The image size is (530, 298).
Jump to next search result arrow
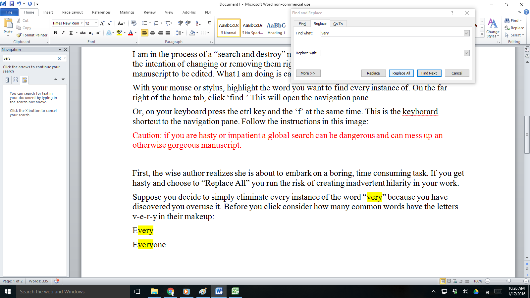(63, 79)
